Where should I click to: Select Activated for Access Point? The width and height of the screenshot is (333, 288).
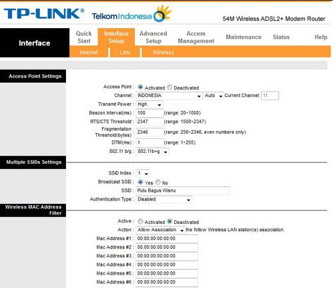pyautogui.click(x=140, y=87)
